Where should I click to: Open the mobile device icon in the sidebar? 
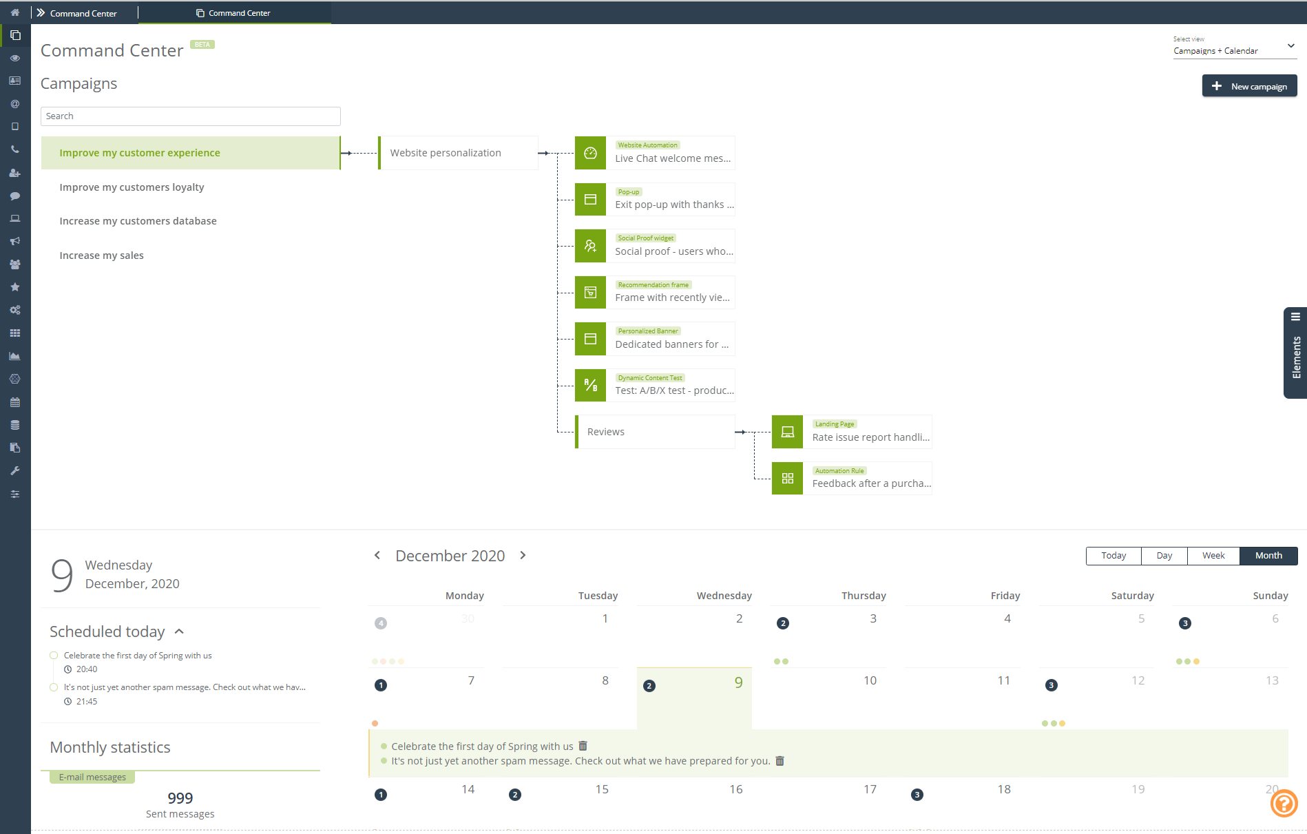tap(15, 127)
